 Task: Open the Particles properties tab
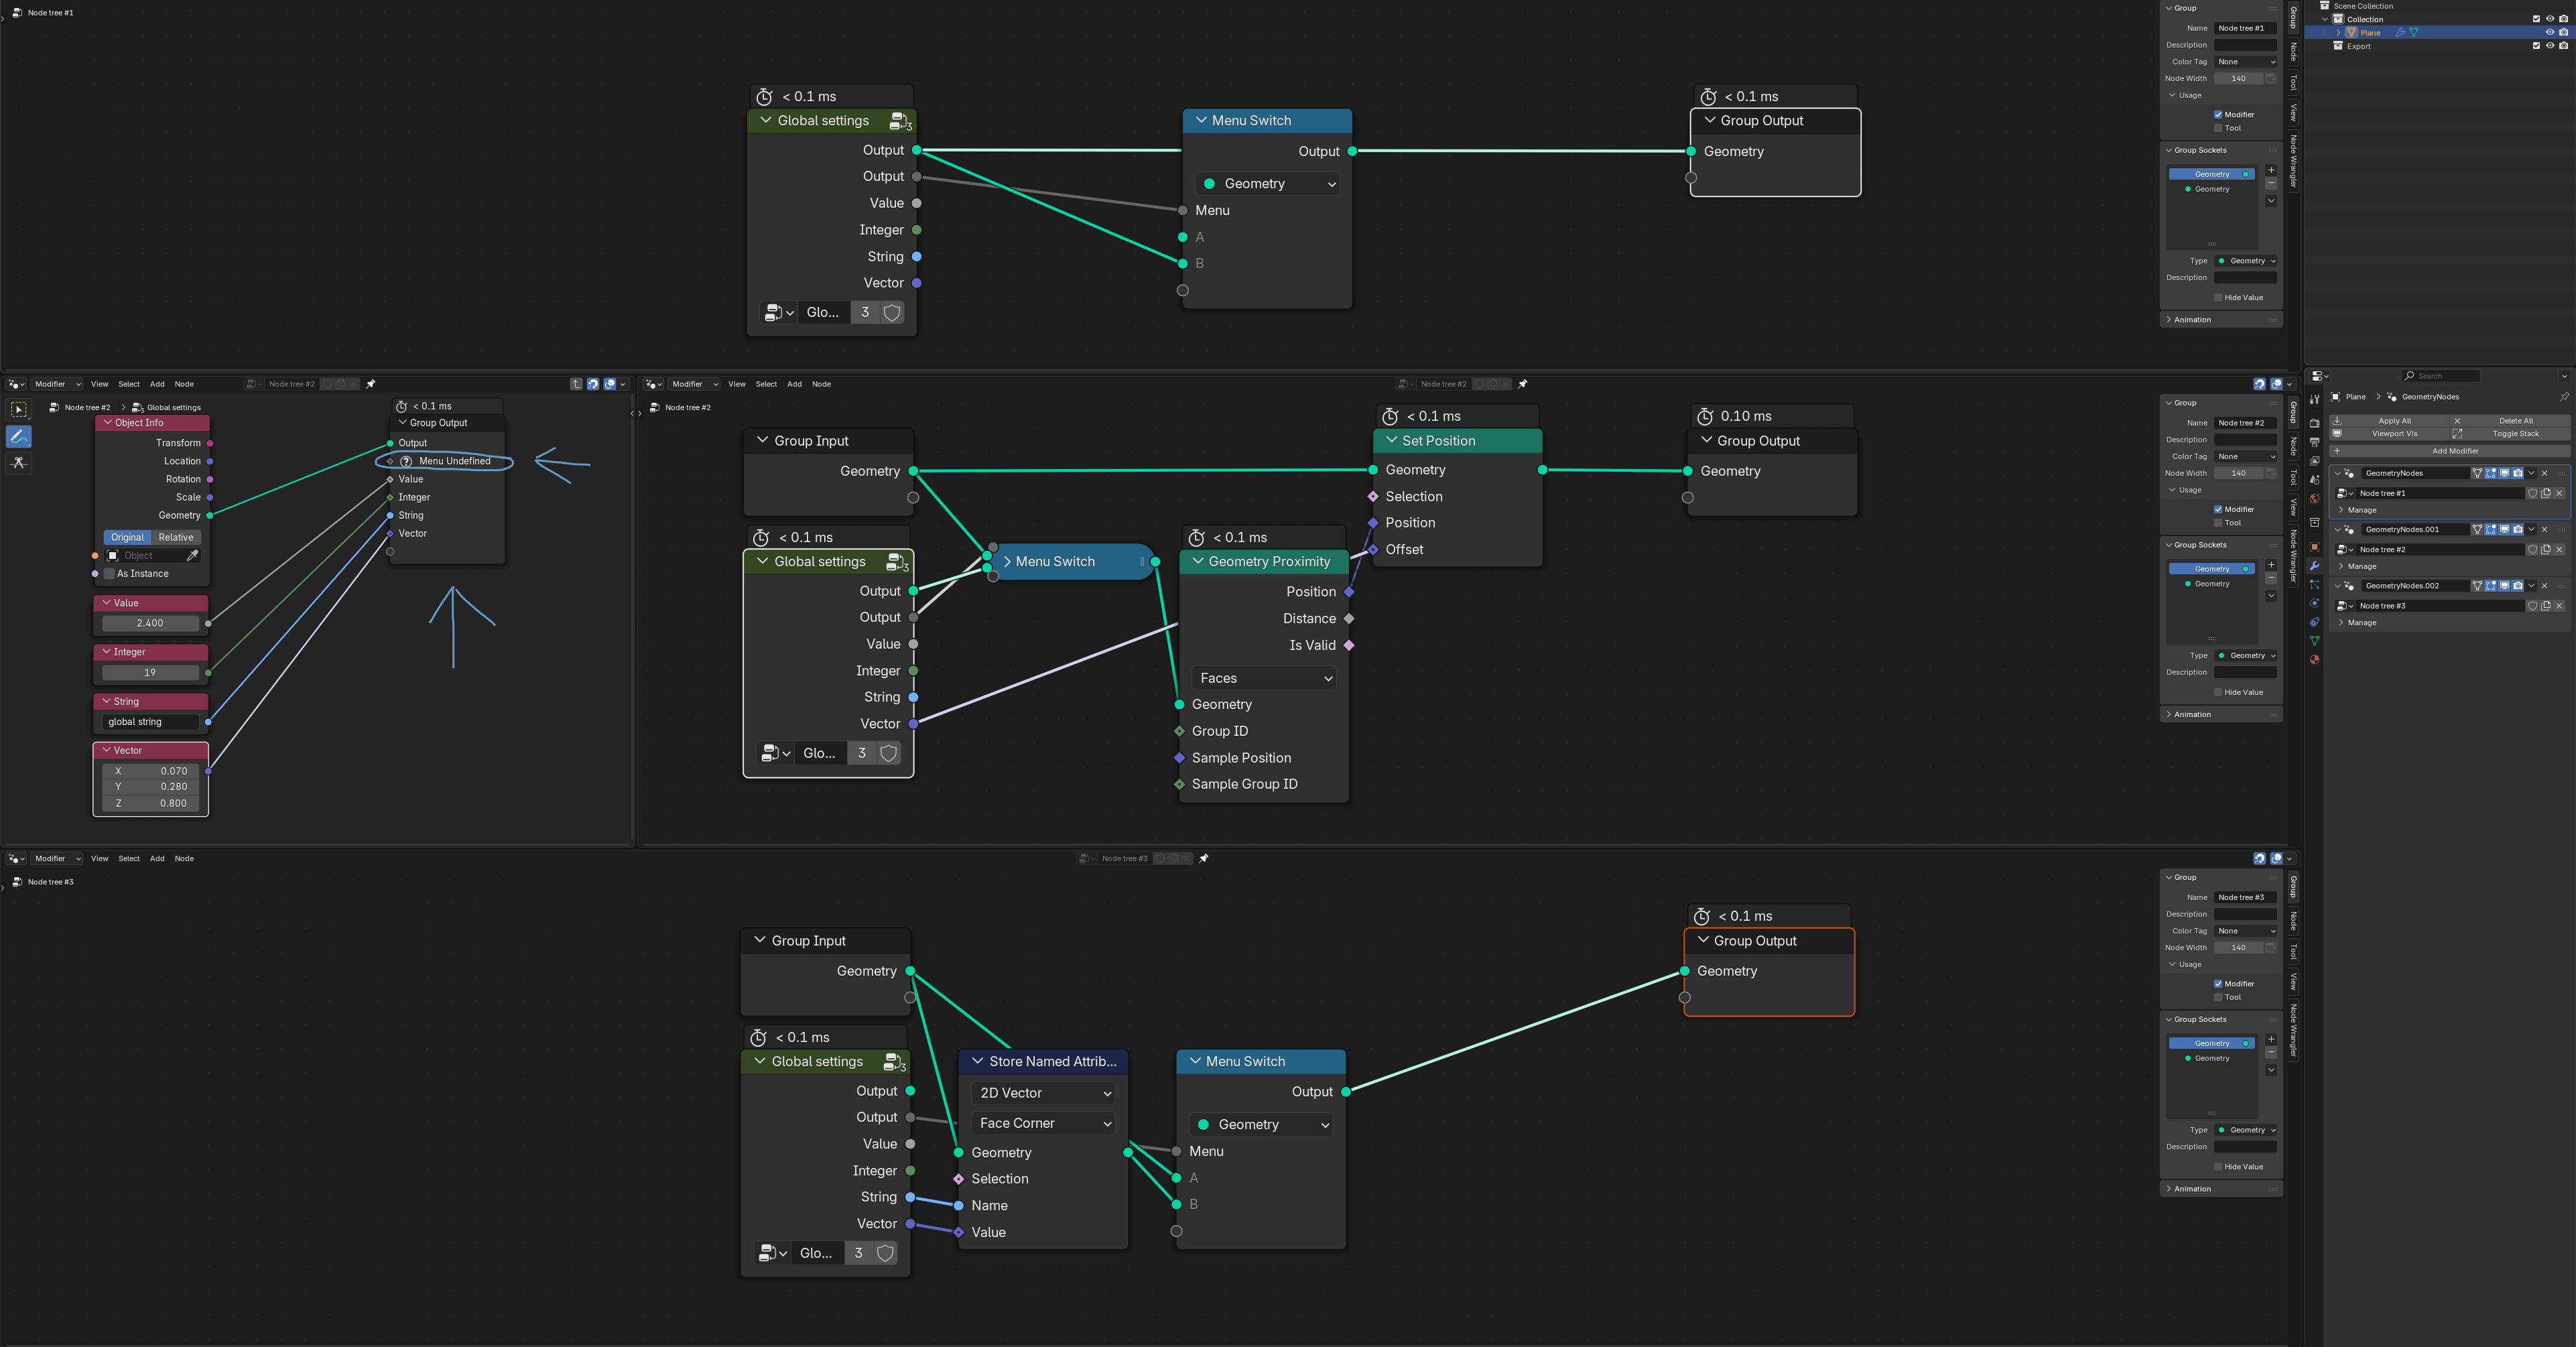pyautogui.click(x=2314, y=585)
